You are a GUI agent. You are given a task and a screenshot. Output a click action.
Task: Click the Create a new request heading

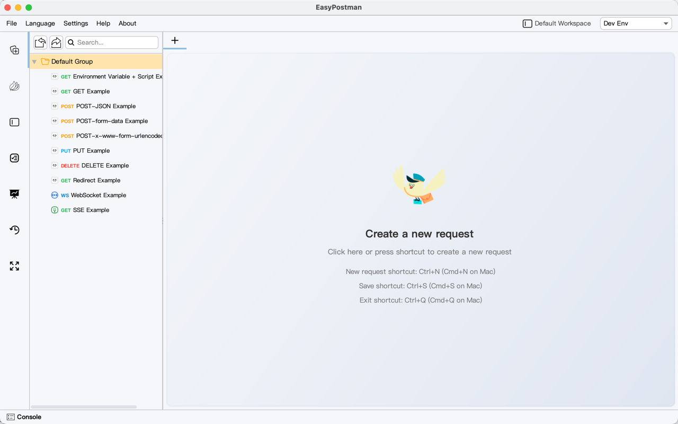(420, 234)
